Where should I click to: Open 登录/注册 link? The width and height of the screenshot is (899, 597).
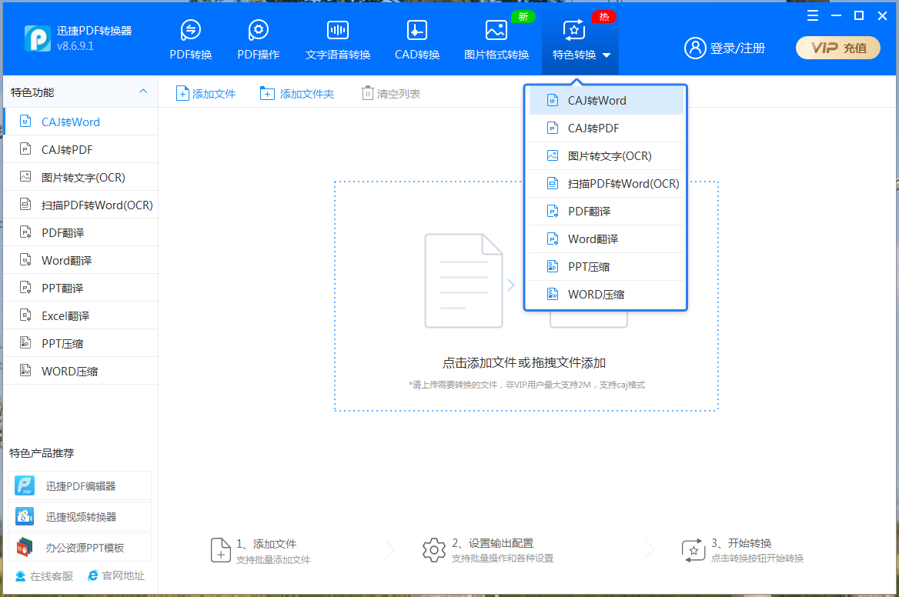point(737,48)
